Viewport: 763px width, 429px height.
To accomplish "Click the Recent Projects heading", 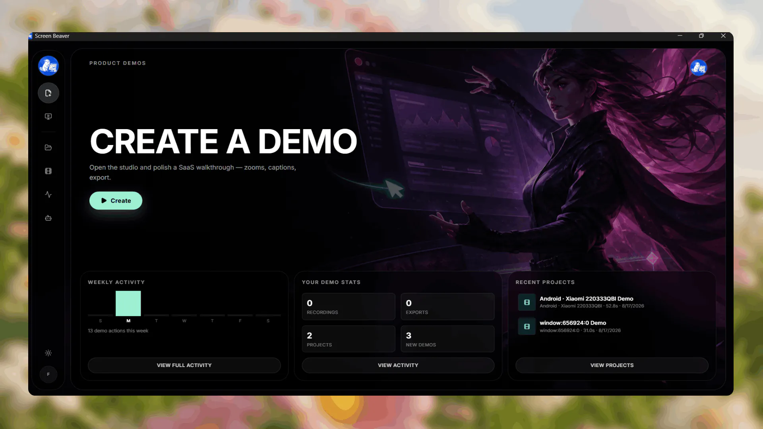I will [545, 282].
